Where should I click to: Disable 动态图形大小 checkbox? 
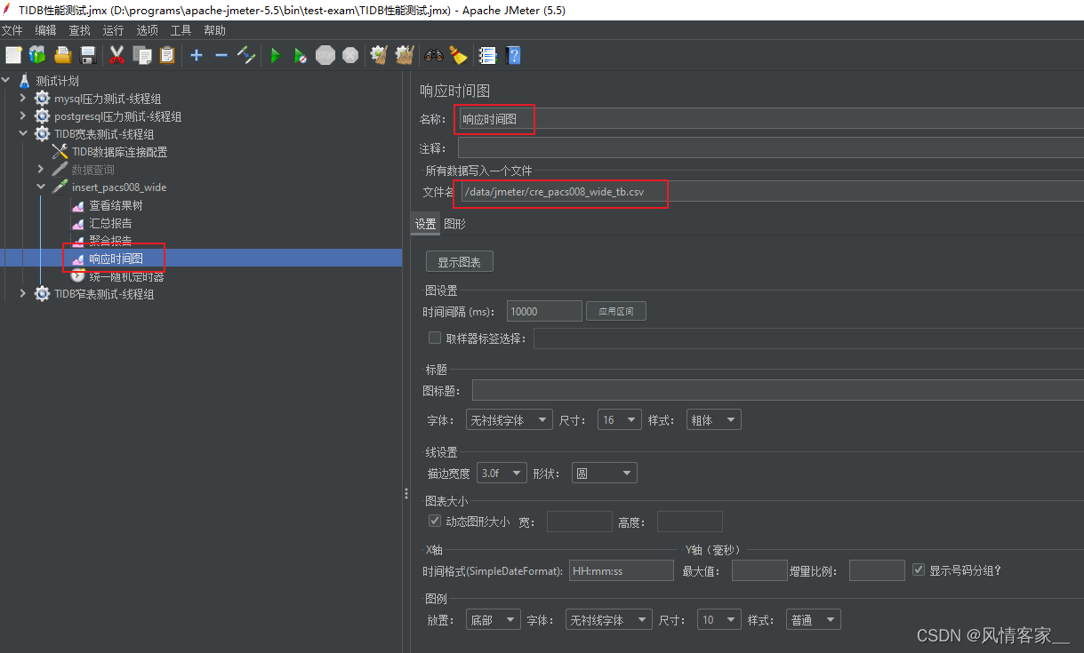[435, 522]
